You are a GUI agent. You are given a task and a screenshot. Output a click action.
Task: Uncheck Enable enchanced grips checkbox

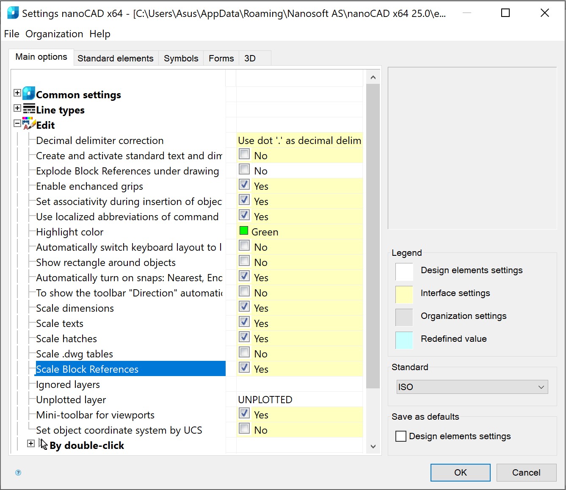pyautogui.click(x=244, y=185)
